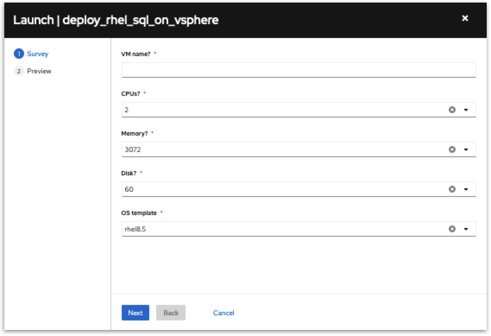Expand the CPUs dropdown arrow
The image size is (491, 336).
(466, 110)
